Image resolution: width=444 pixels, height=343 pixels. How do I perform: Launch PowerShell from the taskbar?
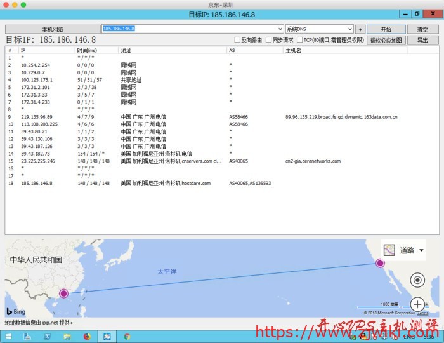click(x=47, y=337)
